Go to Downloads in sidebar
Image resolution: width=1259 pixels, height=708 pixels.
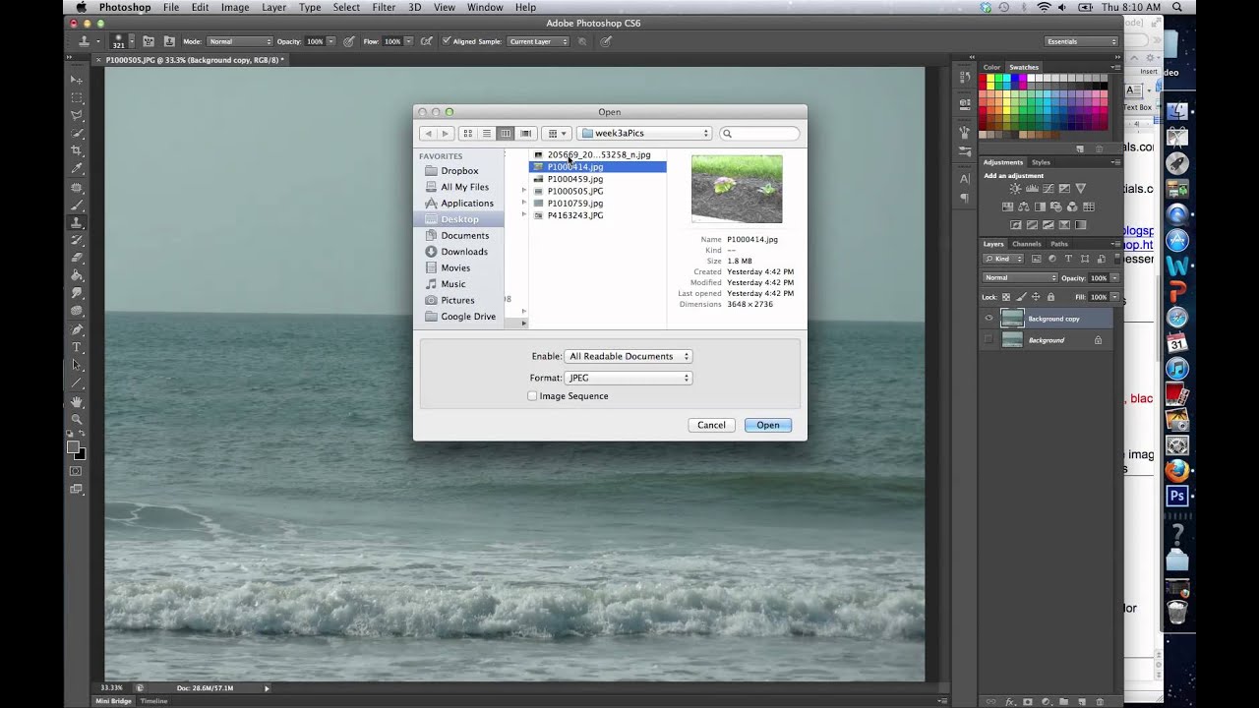coord(463,252)
